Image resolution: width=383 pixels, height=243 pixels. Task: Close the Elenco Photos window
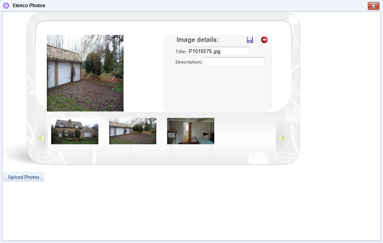[x=373, y=6]
